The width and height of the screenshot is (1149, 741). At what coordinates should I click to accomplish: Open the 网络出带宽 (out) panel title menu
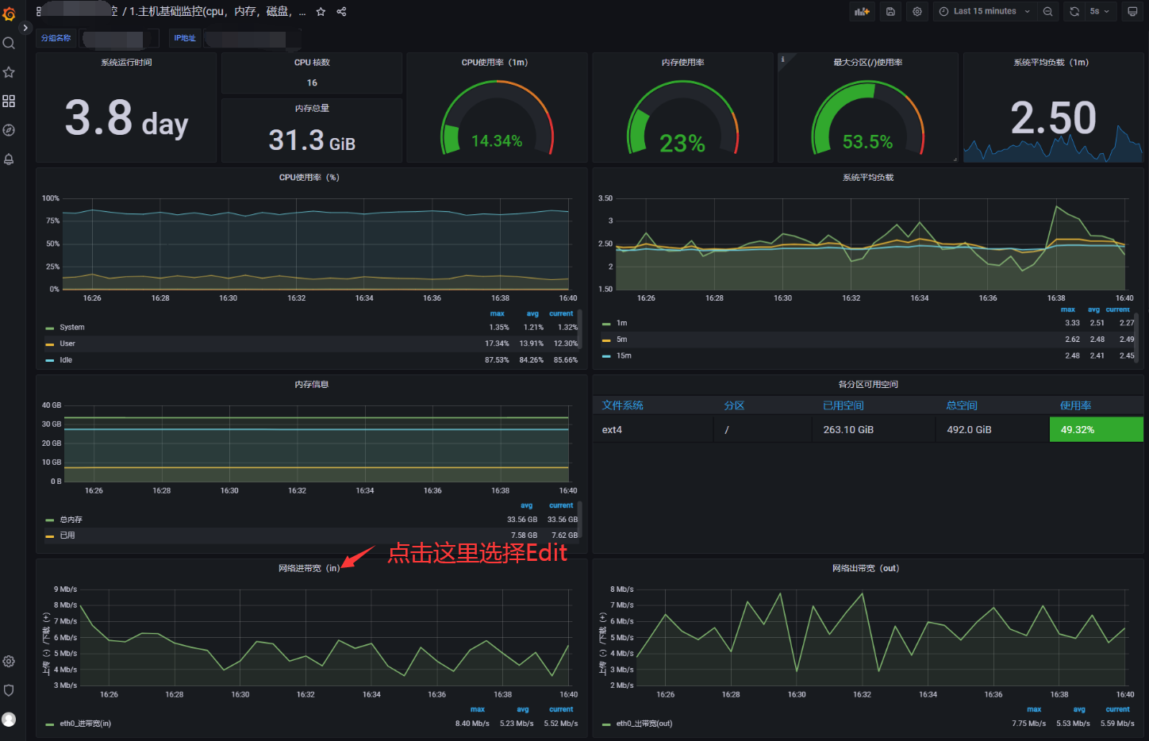point(866,568)
